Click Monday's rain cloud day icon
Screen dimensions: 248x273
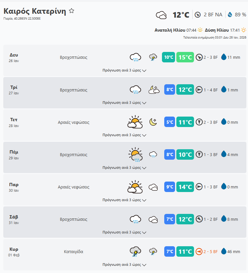coord(135,57)
